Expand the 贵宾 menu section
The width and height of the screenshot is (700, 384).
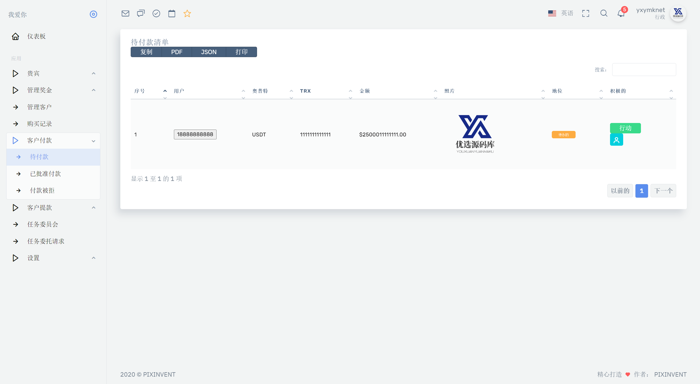53,74
